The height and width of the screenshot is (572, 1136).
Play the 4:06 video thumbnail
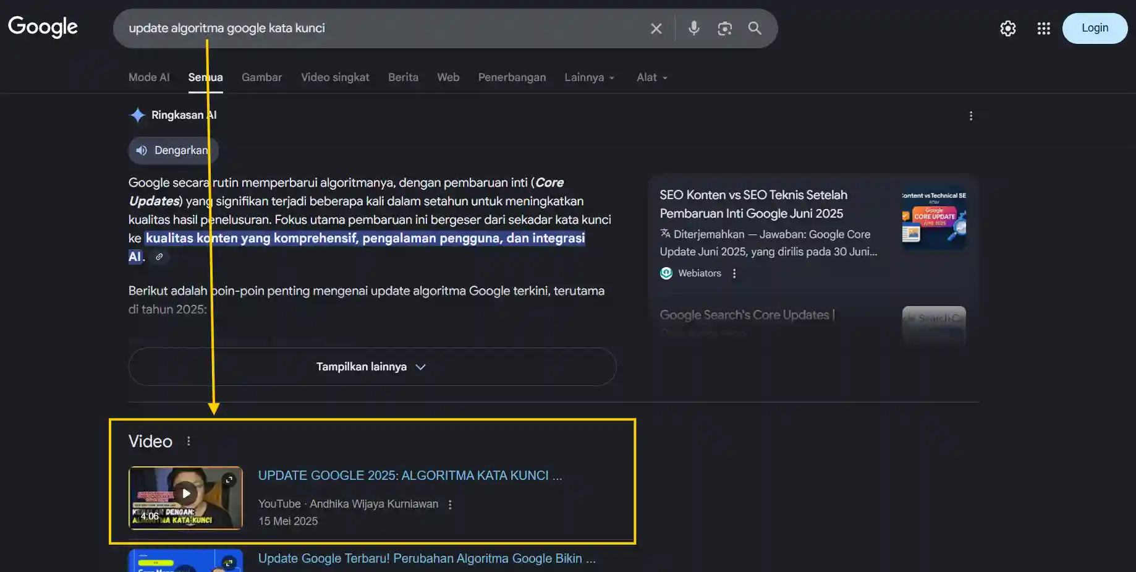click(185, 498)
